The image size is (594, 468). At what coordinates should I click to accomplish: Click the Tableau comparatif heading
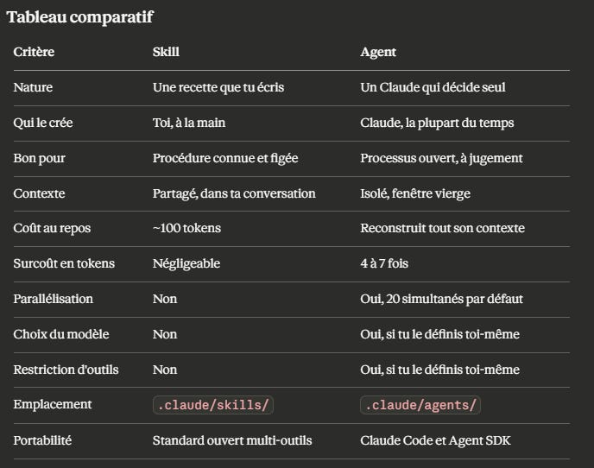coord(80,17)
